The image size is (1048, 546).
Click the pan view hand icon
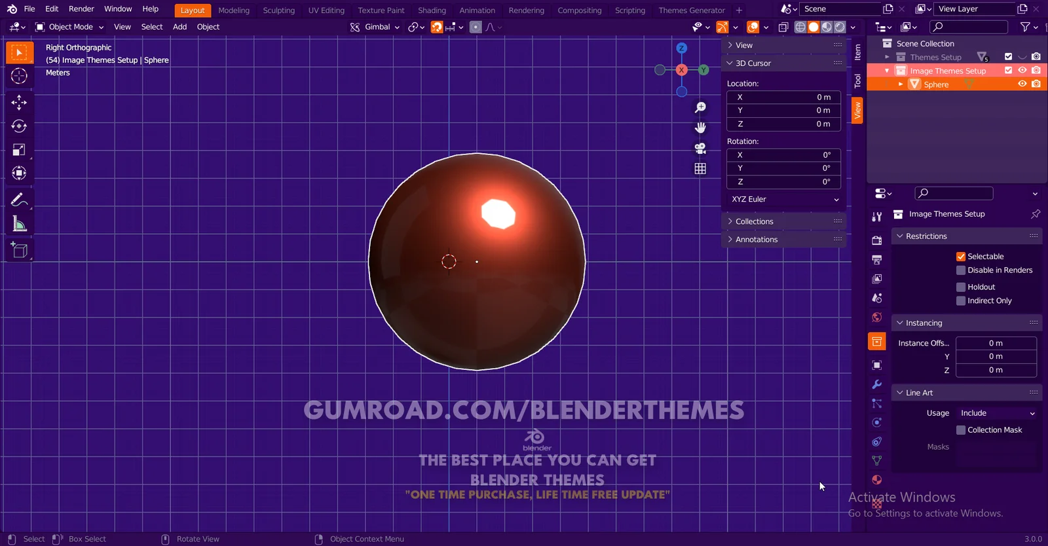(700, 128)
